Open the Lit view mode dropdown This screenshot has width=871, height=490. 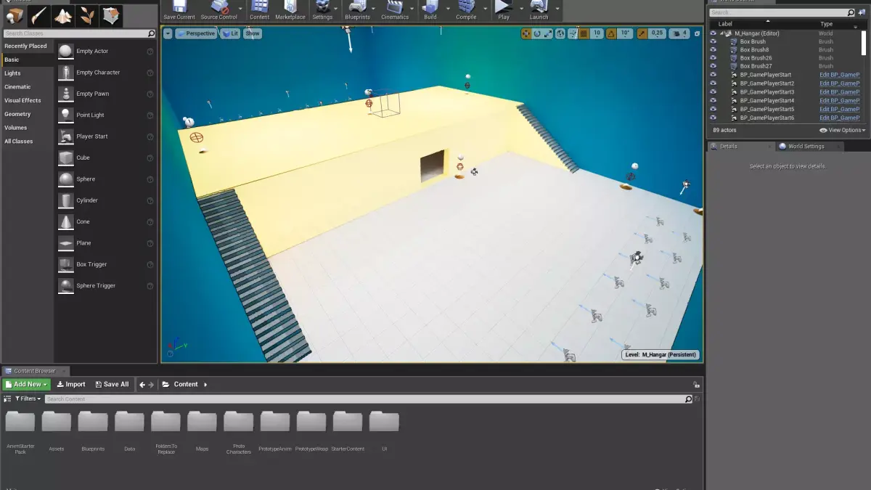pyautogui.click(x=230, y=33)
